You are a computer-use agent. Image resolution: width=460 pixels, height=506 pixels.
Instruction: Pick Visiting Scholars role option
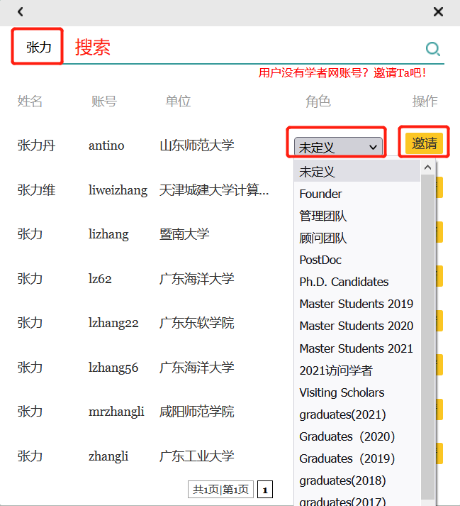342,392
